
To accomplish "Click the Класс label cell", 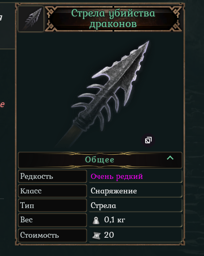I will [x=52, y=191].
